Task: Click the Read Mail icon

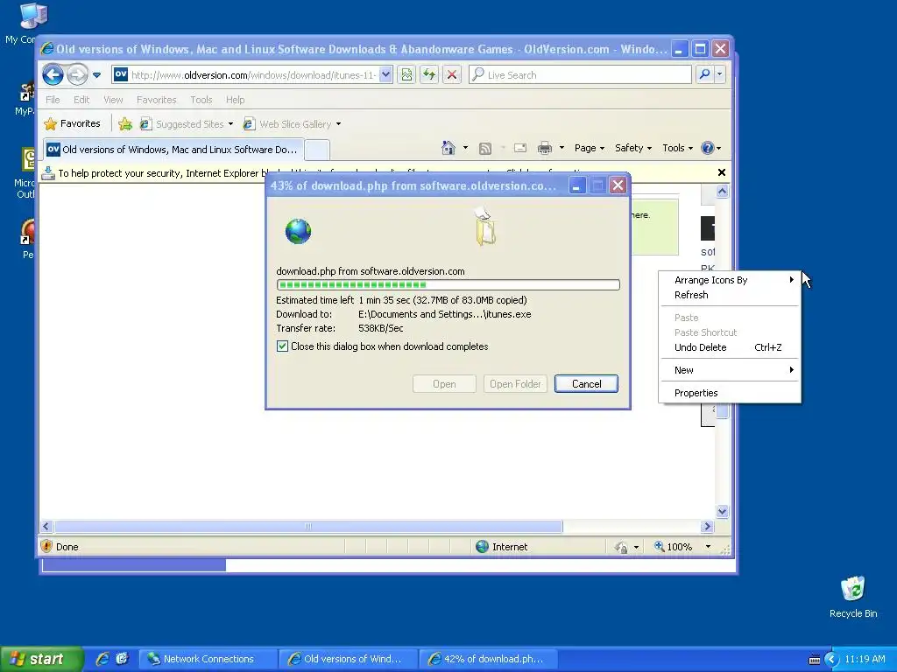Action: 520,148
